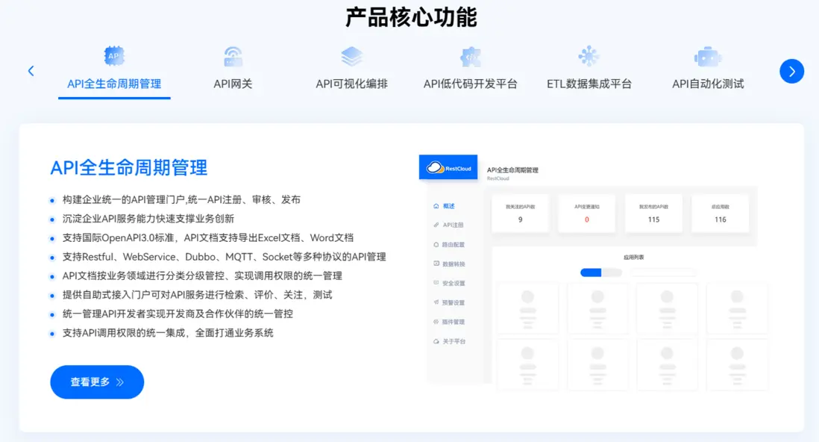Click the bullet 统一管理API开发者
The width and height of the screenshot is (819, 442).
pyautogui.click(x=178, y=314)
